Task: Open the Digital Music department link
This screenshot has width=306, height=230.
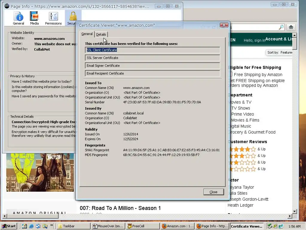Action: point(240,126)
